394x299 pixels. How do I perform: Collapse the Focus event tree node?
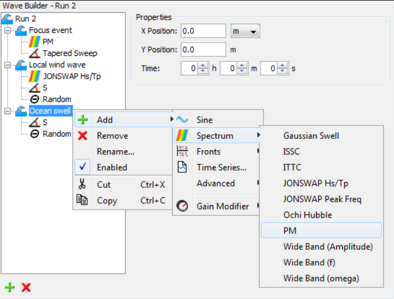click(8, 31)
